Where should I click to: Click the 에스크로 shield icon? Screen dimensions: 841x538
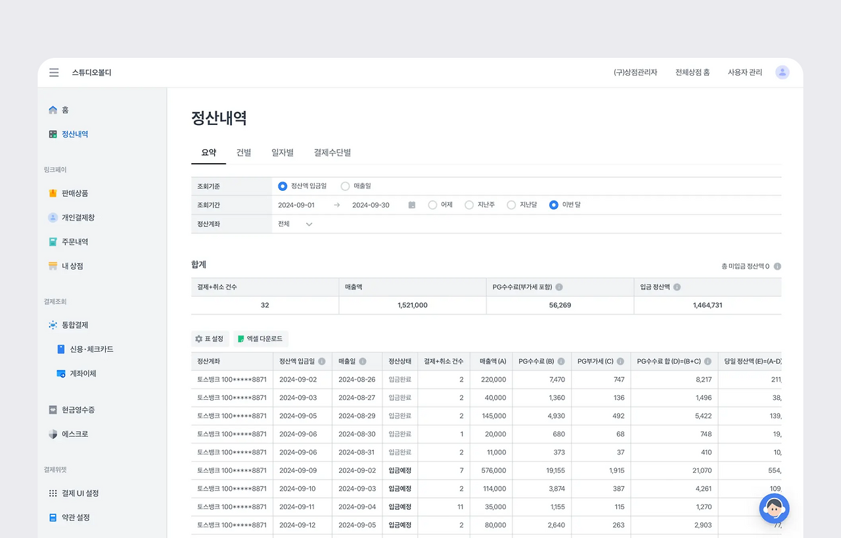pyautogui.click(x=53, y=434)
